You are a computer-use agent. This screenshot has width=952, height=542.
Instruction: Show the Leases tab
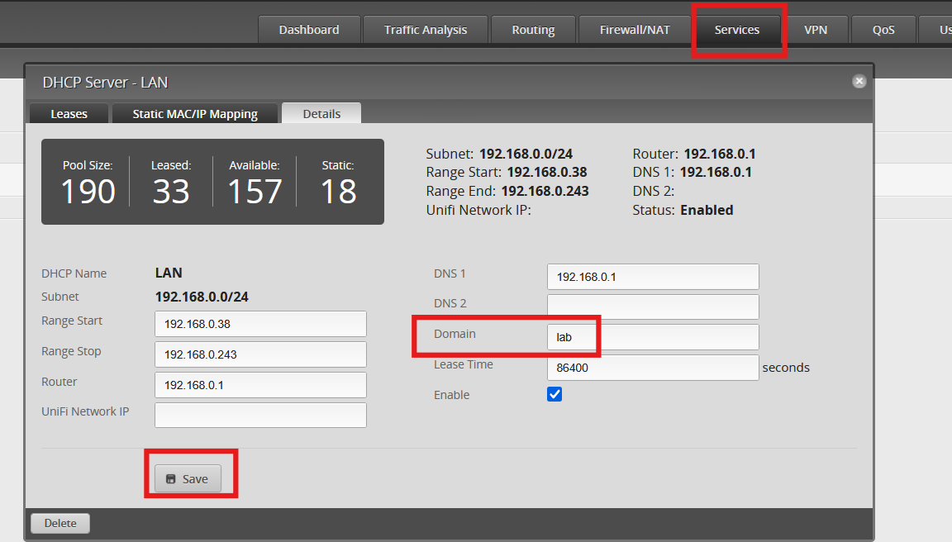(x=69, y=114)
